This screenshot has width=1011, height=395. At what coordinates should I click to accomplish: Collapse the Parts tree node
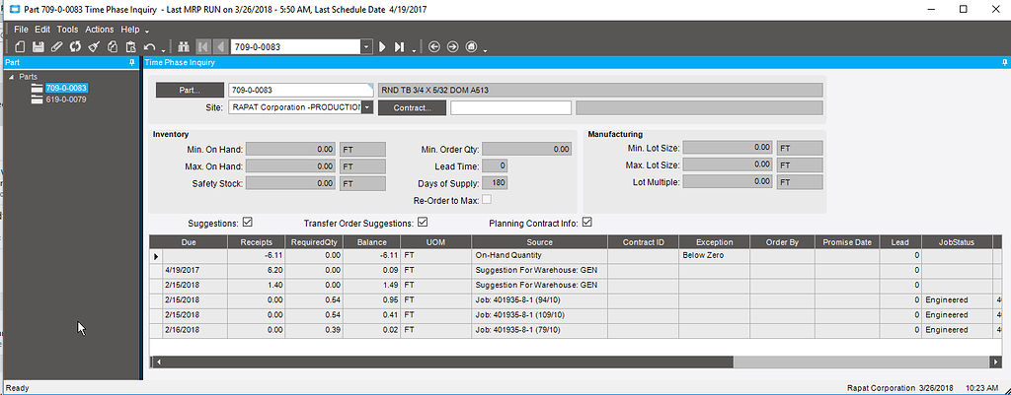(x=11, y=77)
